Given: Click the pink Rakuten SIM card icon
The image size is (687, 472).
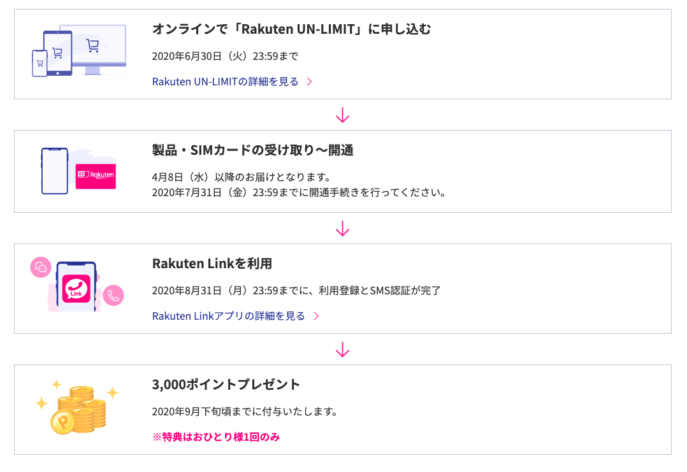Looking at the screenshot, I should pyautogui.click(x=96, y=176).
